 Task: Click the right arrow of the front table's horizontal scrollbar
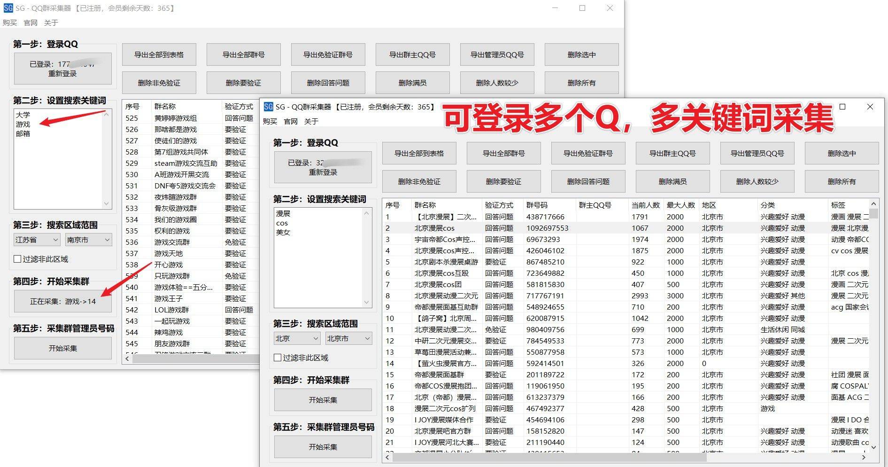click(864, 457)
